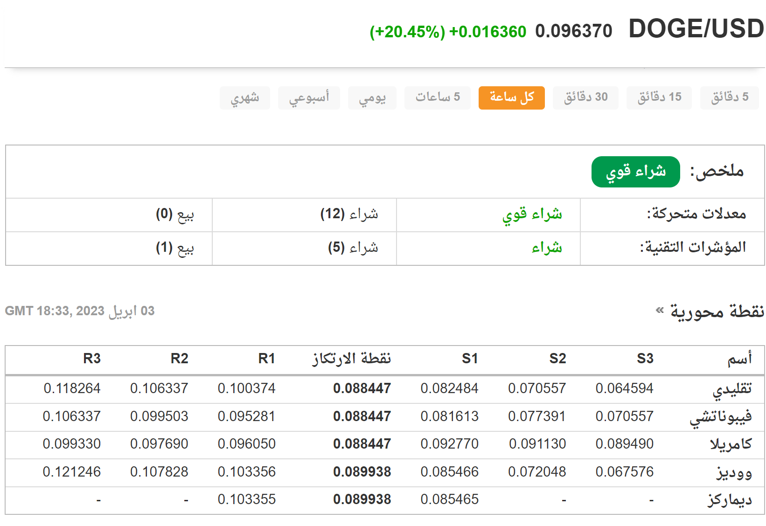
Task: Click فيبوناتشي R1 value 0.095281
Action: (246, 416)
